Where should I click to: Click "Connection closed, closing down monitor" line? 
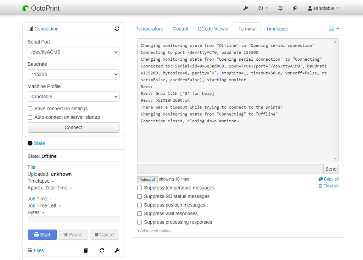point(189,121)
